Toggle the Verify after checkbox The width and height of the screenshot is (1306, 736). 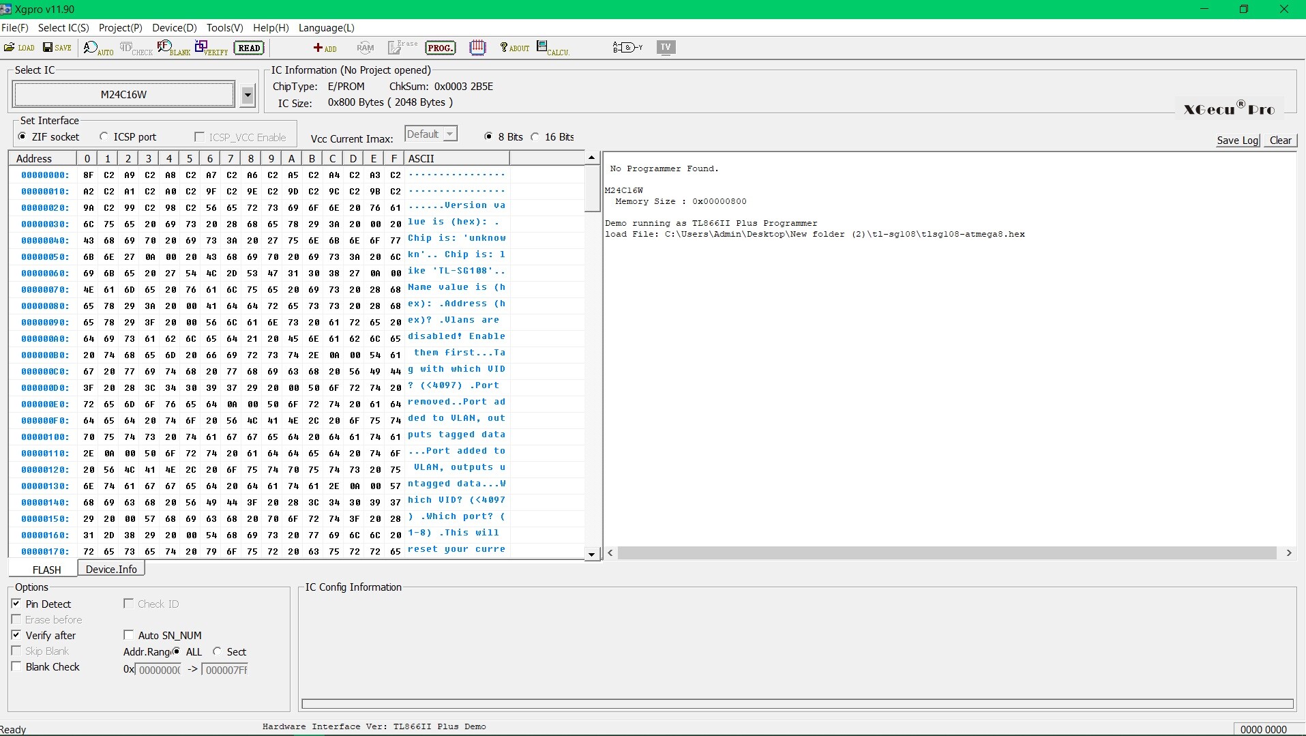16,635
